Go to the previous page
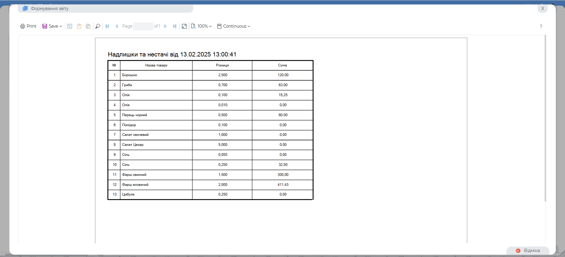 point(117,26)
